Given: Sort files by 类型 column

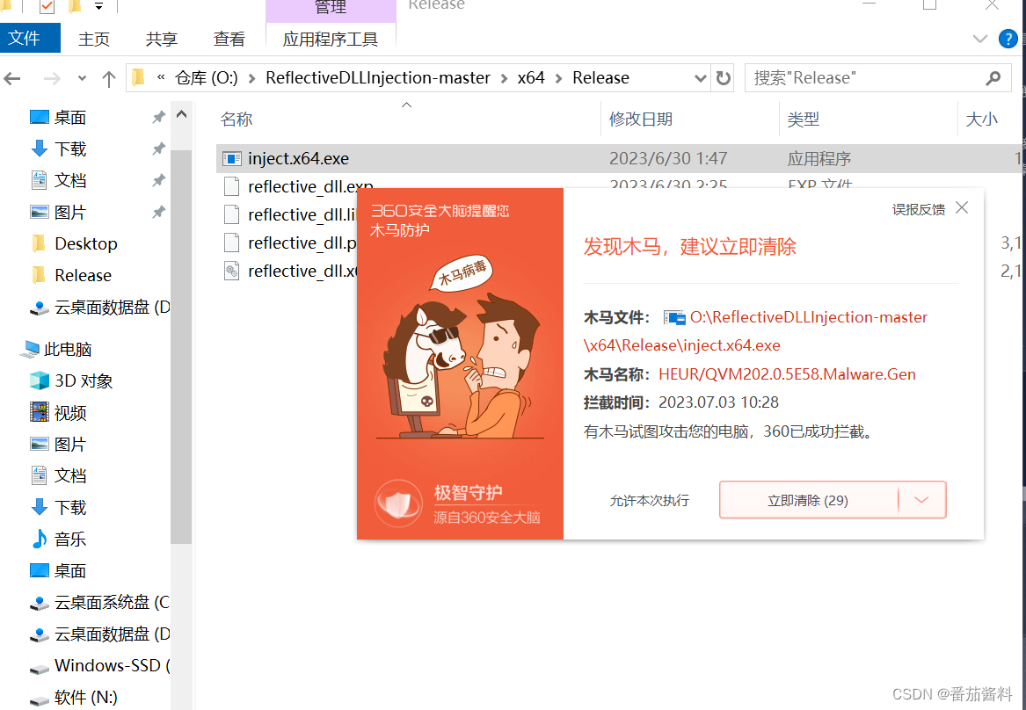Looking at the screenshot, I should click(803, 119).
